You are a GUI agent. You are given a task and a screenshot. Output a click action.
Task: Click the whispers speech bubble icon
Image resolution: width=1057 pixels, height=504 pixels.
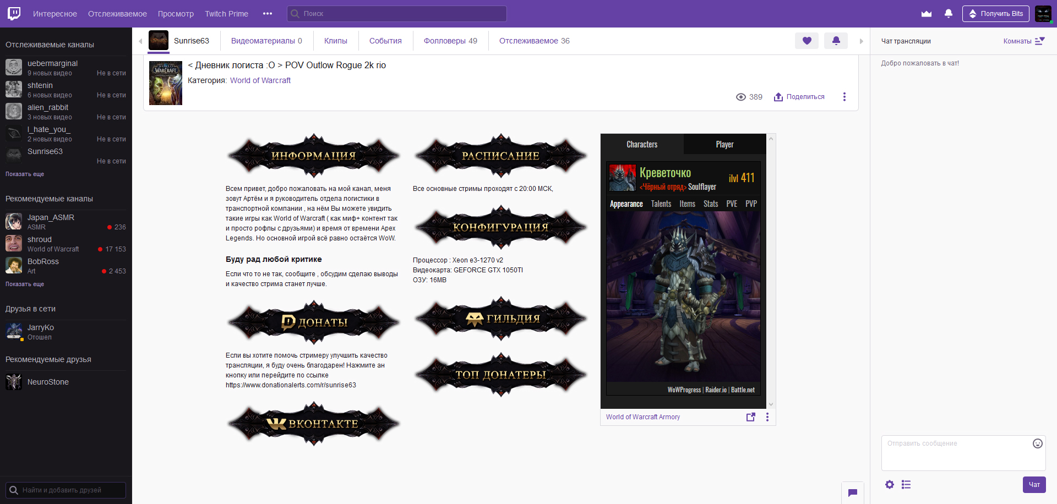pos(852,492)
